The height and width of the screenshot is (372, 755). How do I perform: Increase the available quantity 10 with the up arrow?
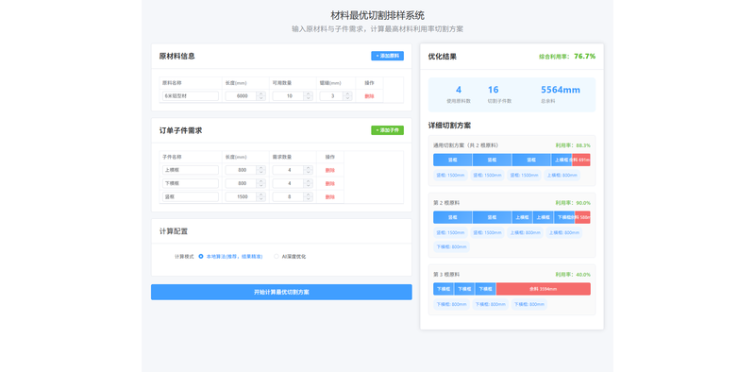[309, 94]
